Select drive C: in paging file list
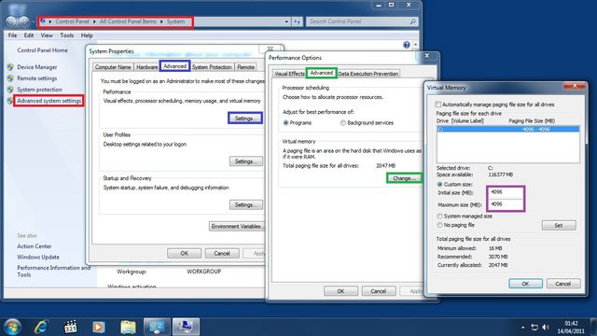The image size is (597, 336). [x=508, y=130]
